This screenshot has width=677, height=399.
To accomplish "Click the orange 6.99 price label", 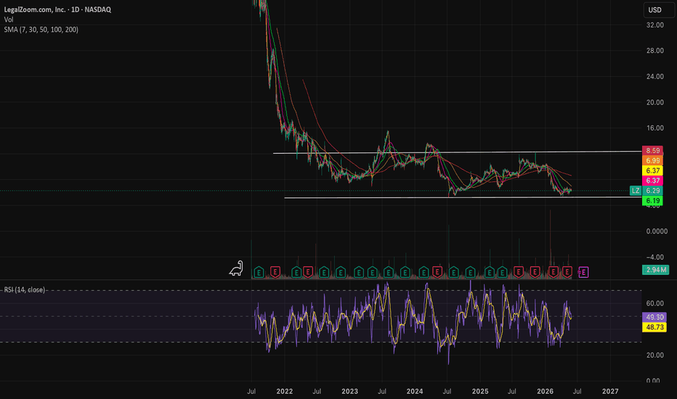I will (652, 160).
